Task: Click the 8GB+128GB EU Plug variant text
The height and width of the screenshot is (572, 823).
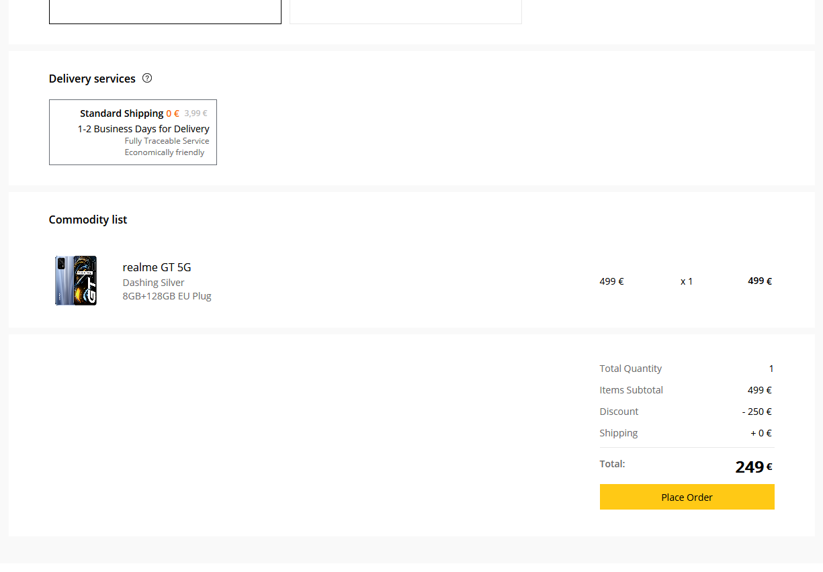Action: (167, 296)
